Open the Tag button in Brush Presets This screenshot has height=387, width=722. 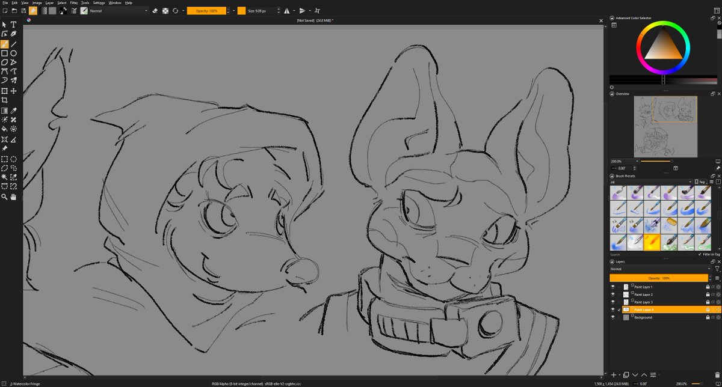click(700, 181)
